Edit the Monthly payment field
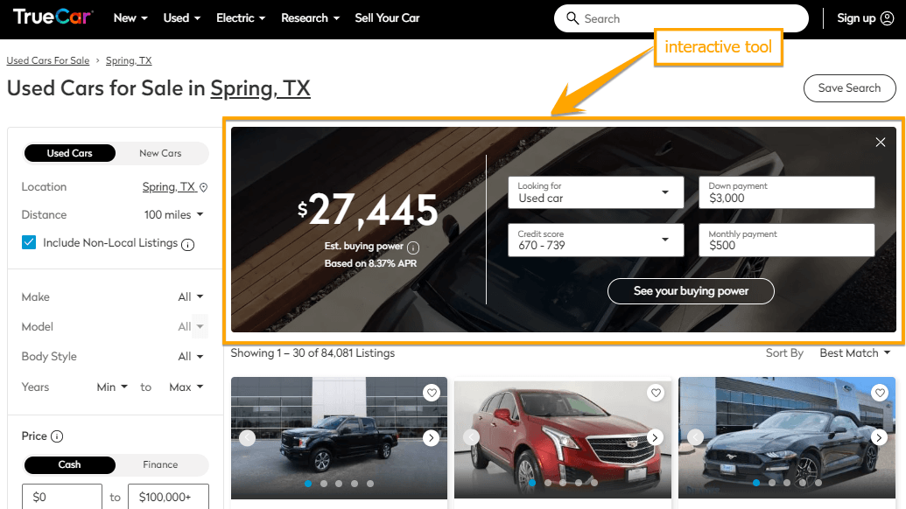906x509 pixels. pyautogui.click(x=786, y=241)
